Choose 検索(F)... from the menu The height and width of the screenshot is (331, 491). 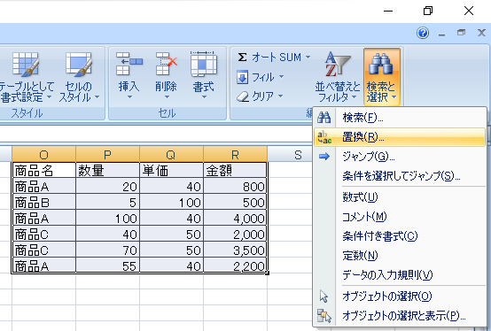(400, 118)
